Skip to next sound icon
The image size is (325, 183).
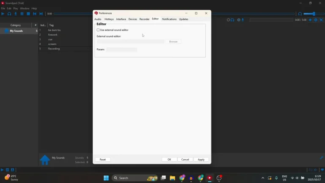pyautogui.click(x=41, y=14)
